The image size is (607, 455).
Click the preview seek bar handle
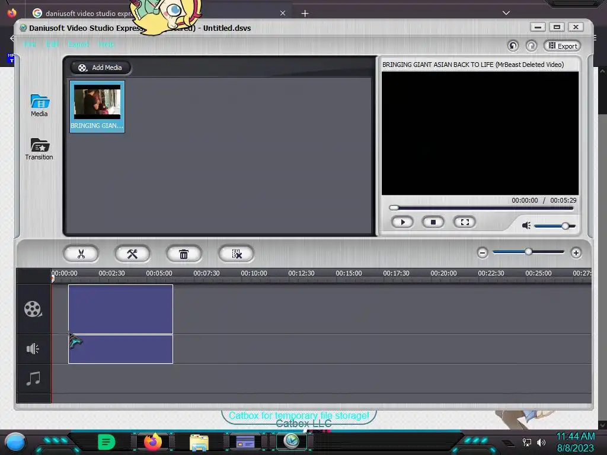[394, 208]
